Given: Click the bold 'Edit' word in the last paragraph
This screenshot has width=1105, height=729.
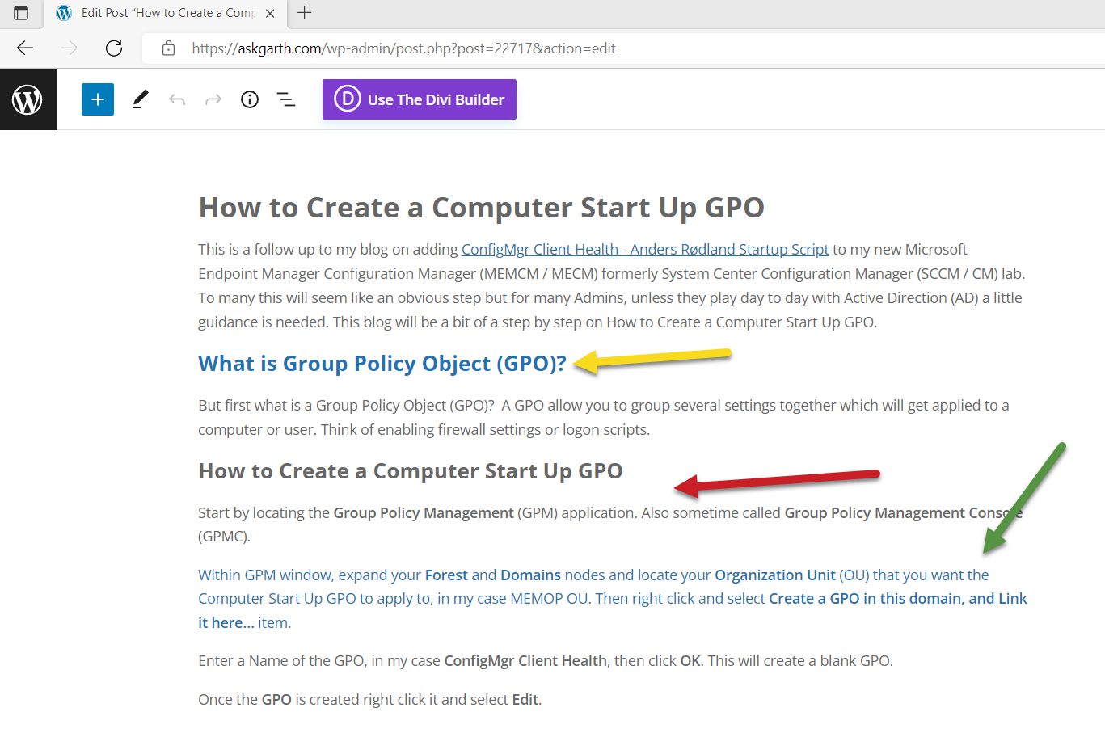Looking at the screenshot, I should click(x=525, y=699).
